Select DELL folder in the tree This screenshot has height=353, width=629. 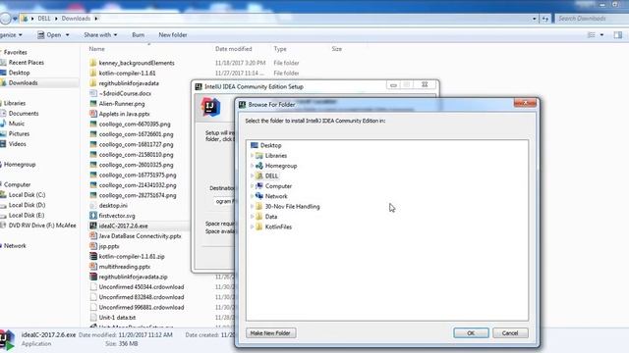pyautogui.click(x=271, y=176)
